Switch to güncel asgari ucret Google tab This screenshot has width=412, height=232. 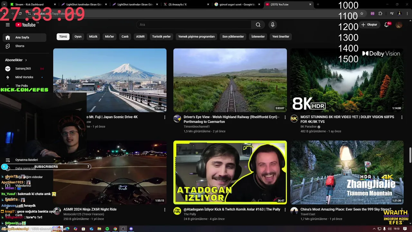(238, 4)
